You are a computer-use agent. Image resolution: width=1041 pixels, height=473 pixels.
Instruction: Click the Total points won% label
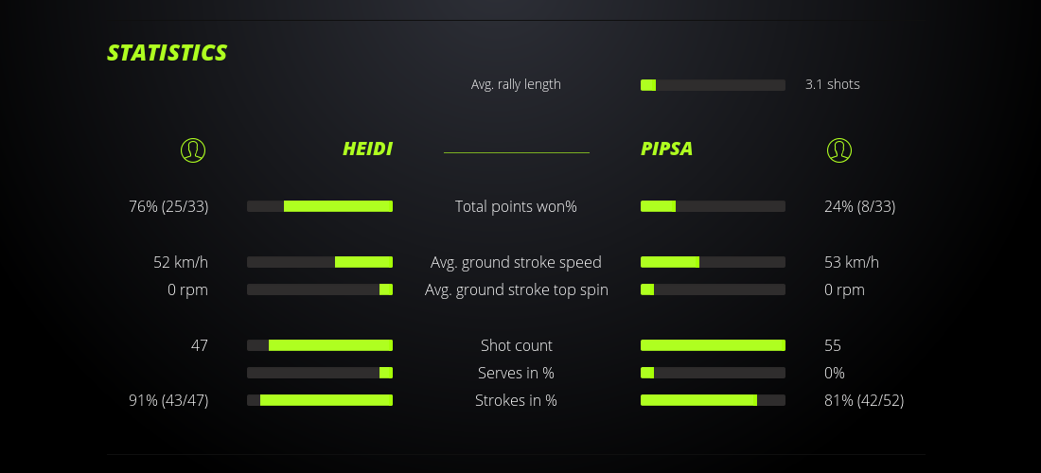516,206
